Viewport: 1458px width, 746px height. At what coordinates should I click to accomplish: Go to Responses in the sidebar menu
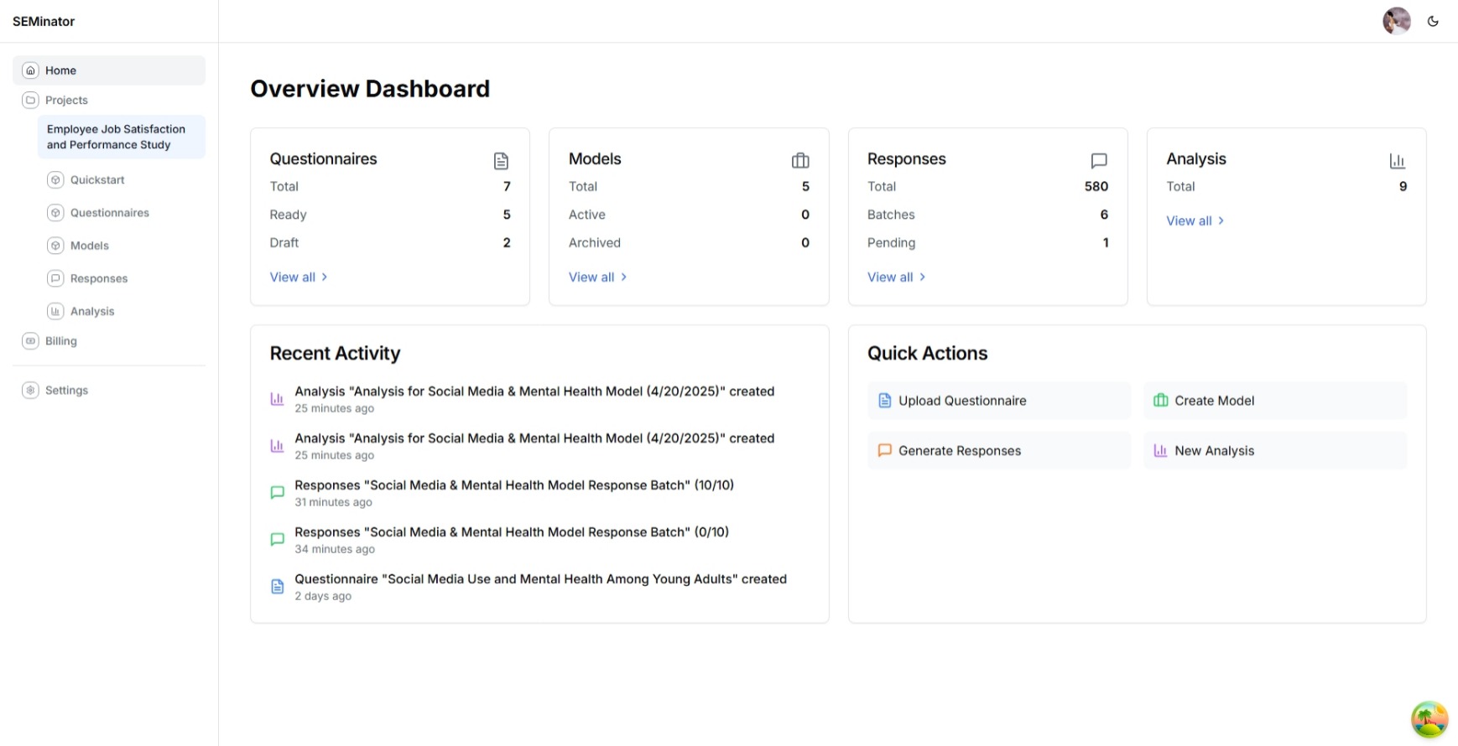point(99,278)
